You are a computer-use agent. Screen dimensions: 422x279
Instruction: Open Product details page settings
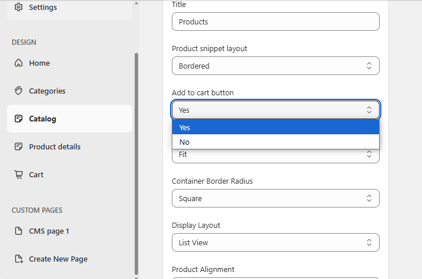click(x=70, y=146)
